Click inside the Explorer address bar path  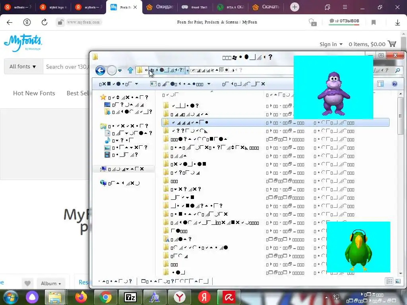(x=215, y=70)
